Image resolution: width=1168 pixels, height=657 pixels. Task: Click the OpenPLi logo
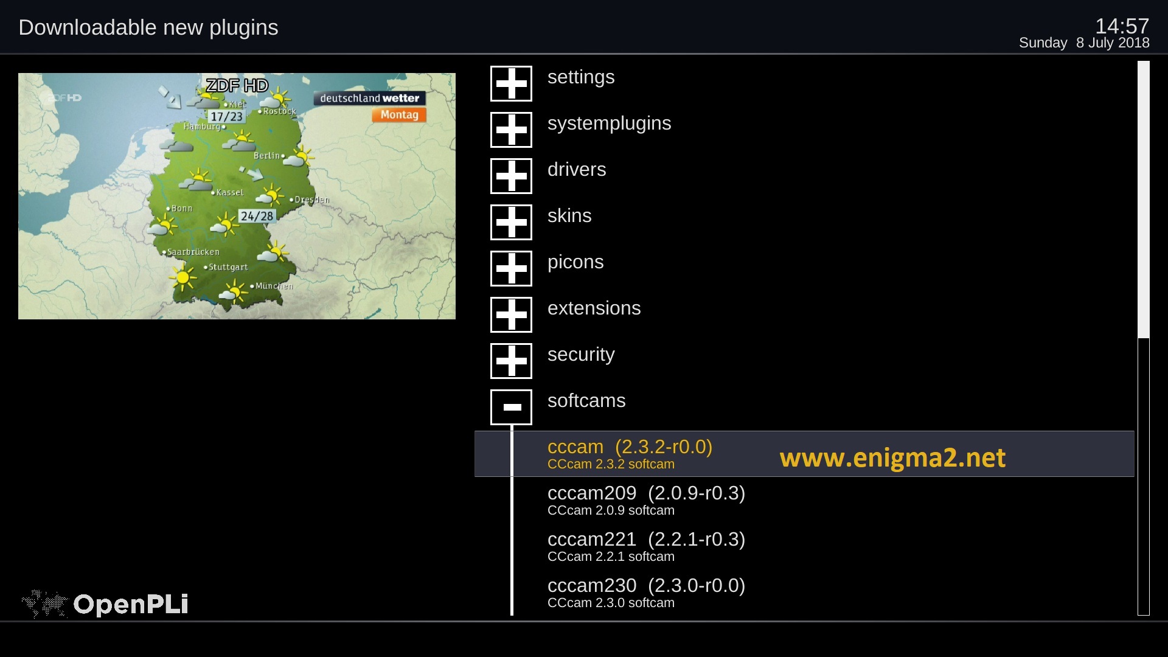105,604
